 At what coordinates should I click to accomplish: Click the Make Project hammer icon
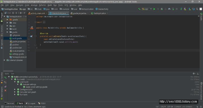point(139,9)
